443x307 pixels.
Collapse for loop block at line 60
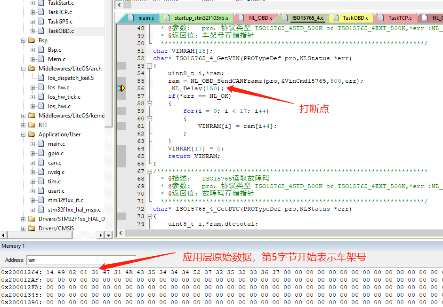click(x=149, y=118)
